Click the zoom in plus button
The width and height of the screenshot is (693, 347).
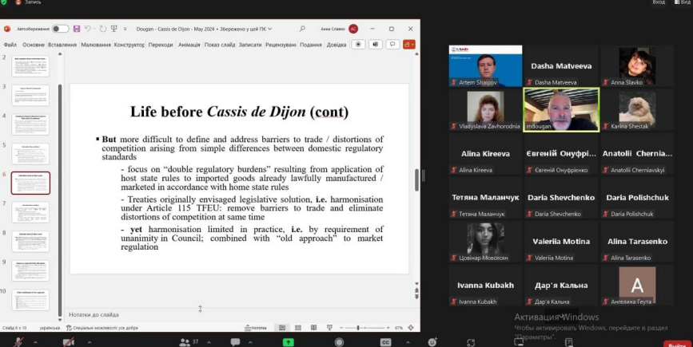click(x=388, y=328)
